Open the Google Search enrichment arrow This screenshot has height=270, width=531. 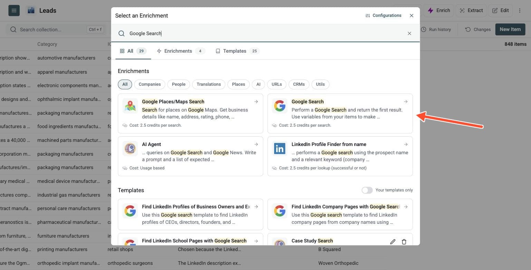click(406, 102)
